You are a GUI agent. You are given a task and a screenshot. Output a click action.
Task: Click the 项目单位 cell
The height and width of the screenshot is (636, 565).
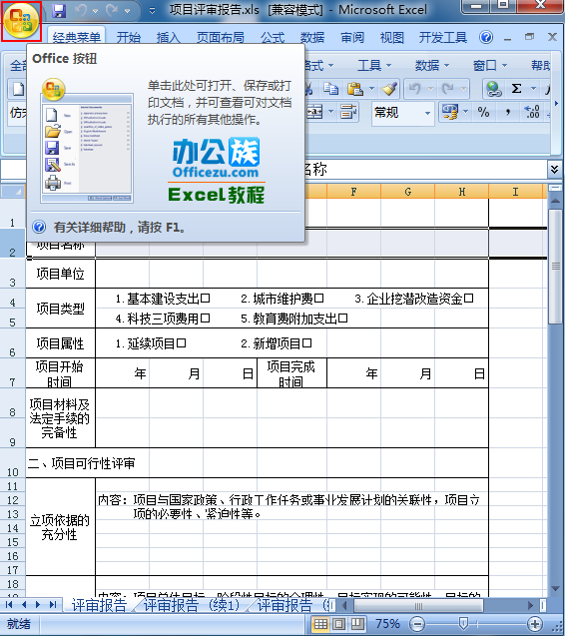pos(61,274)
